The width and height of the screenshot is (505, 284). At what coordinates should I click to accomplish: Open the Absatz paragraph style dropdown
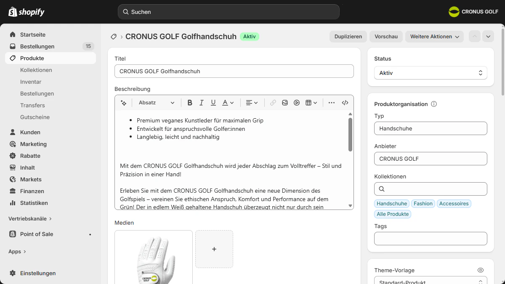click(x=156, y=103)
